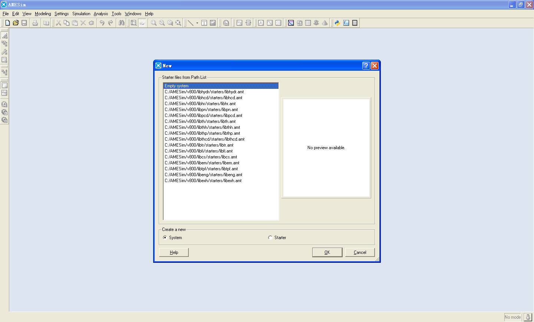Click the Find binoculars icon
Screen dimensions: 534x322
121,23
